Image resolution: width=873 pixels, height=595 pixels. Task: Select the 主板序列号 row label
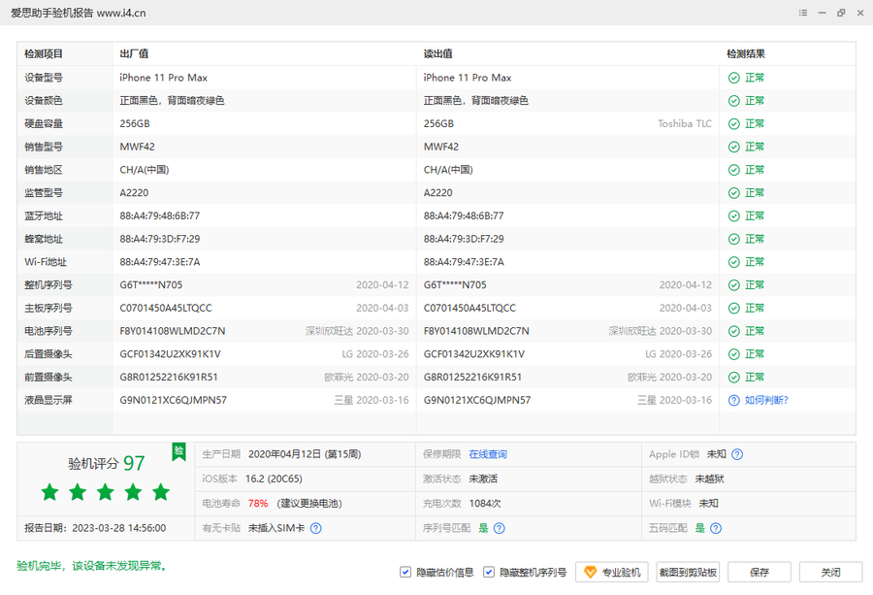[48, 308]
